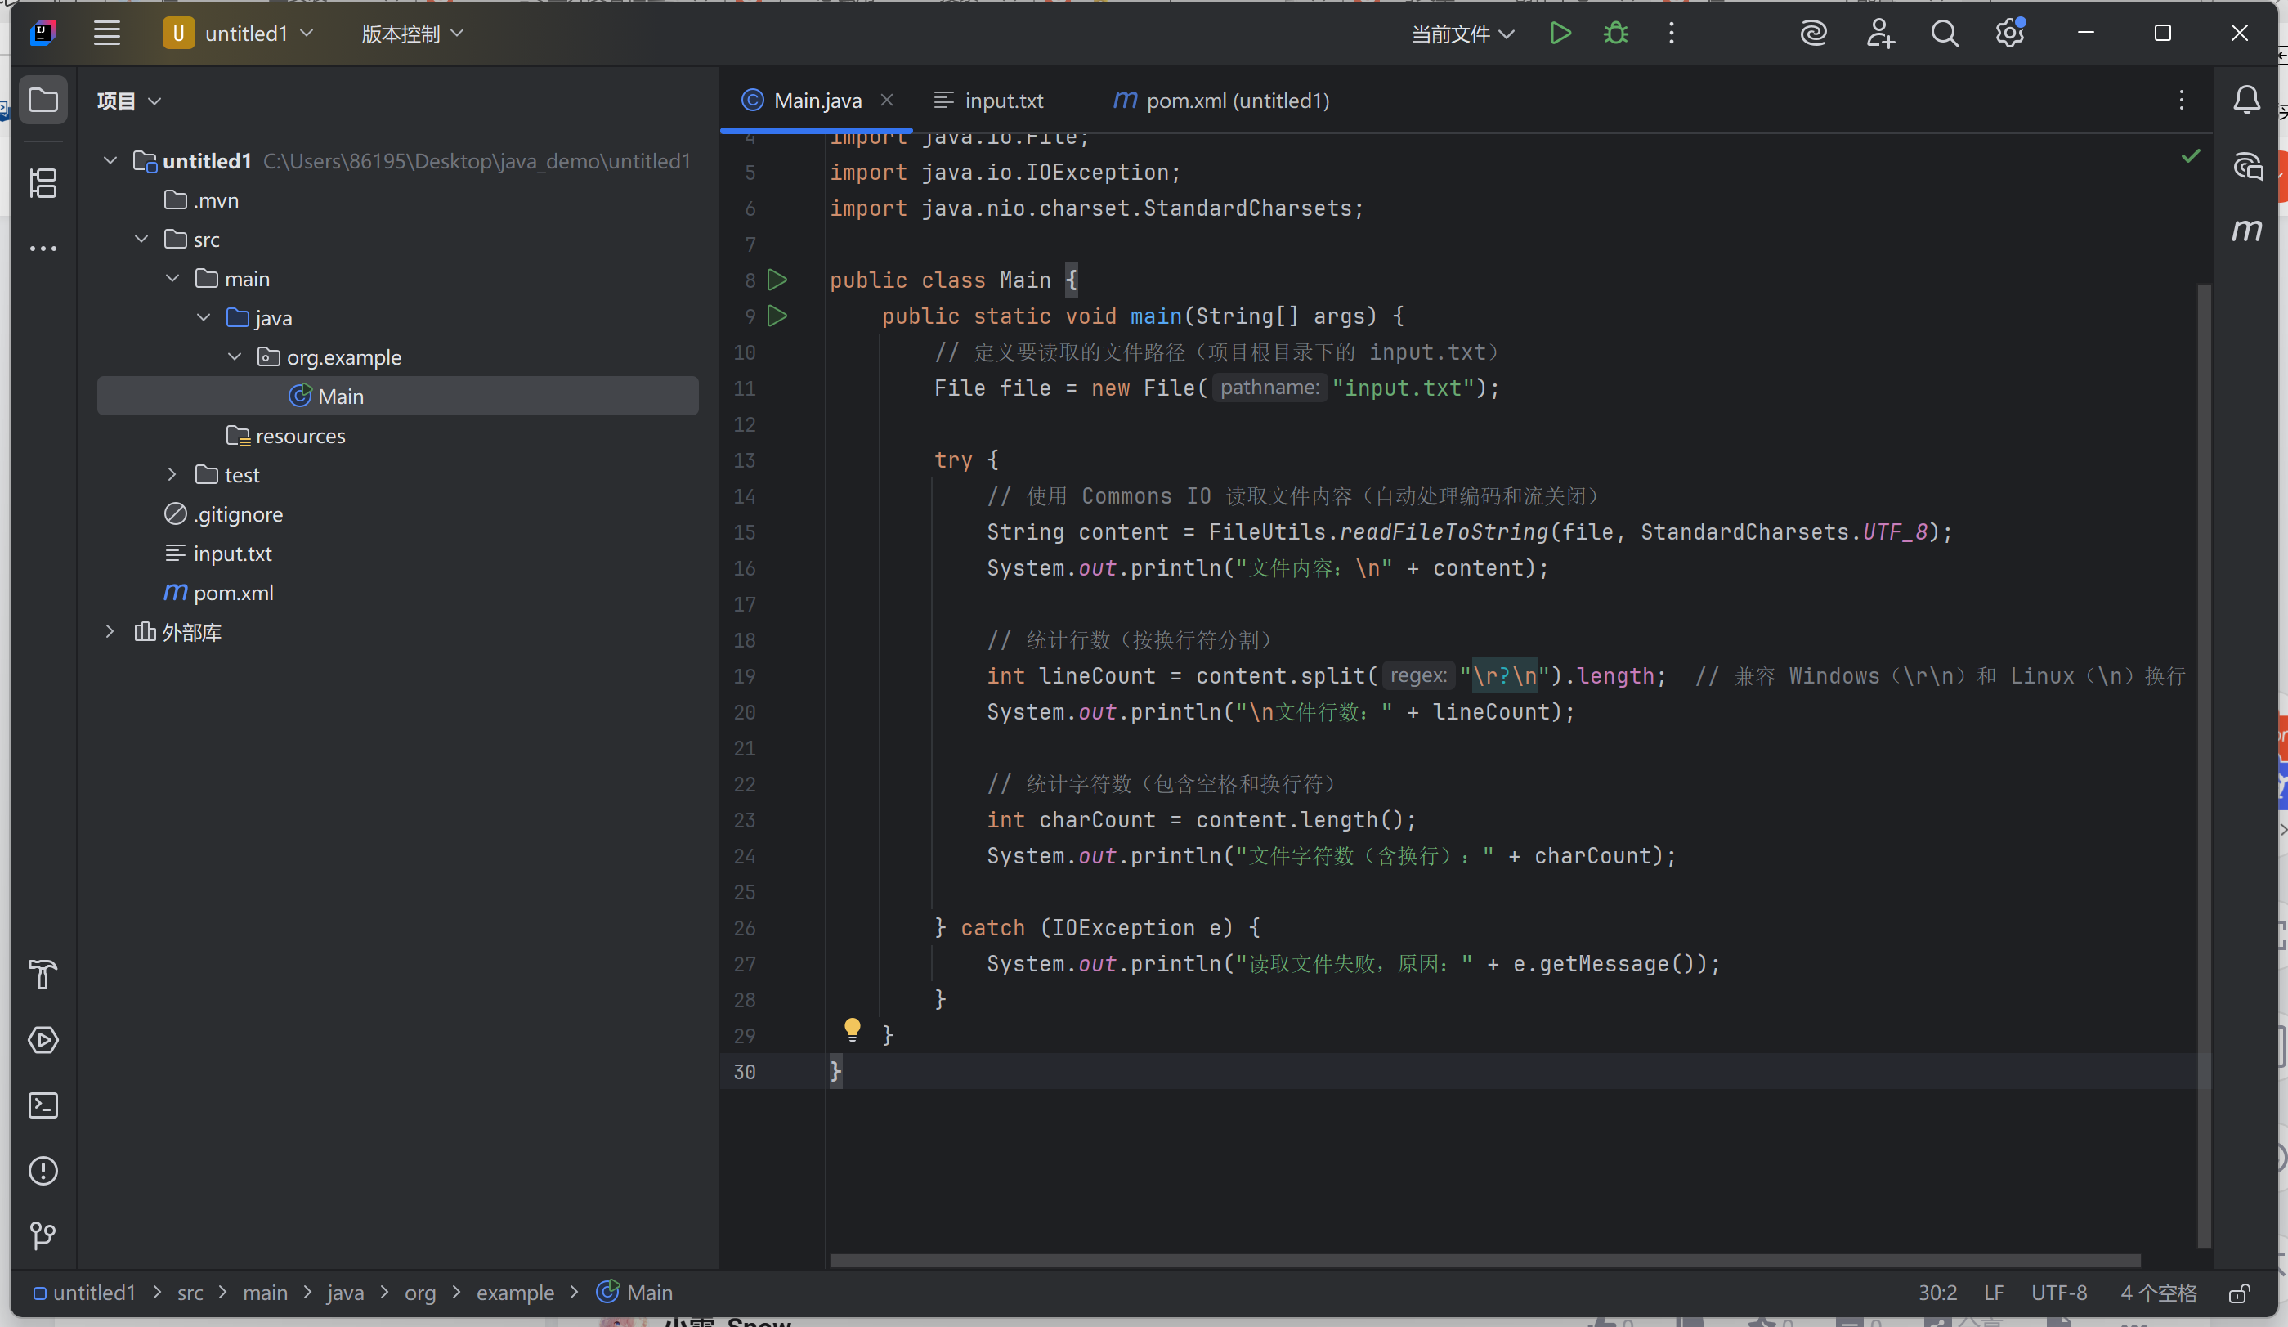Open the Structure tool window icon
This screenshot has height=1327, width=2288.
point(43,182)
